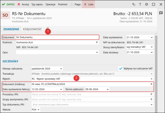This screenshot has width=165, height=113.
Task: Click the SZCZEGÓŁY section header
Action: coord(11,61)
